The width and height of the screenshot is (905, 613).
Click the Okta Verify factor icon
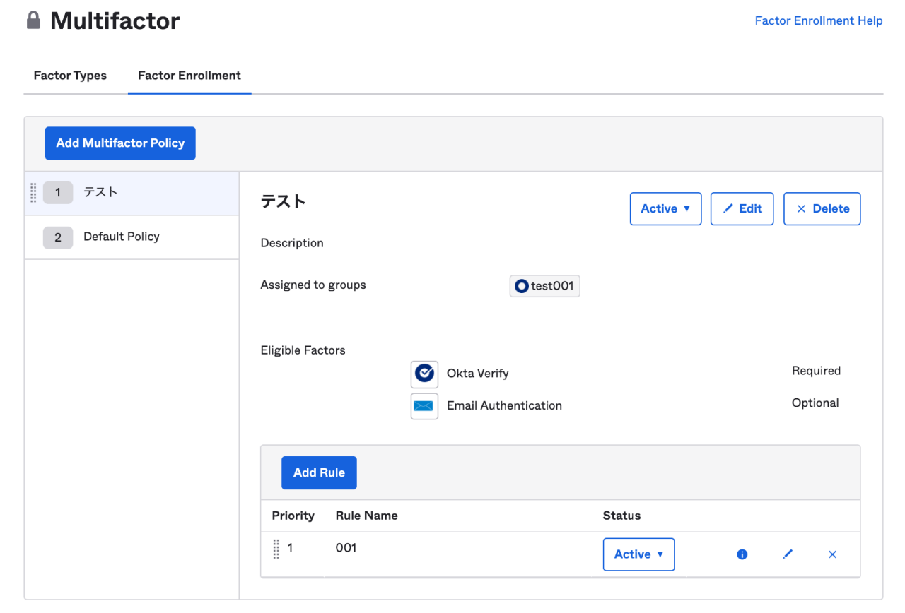(424, 374)
